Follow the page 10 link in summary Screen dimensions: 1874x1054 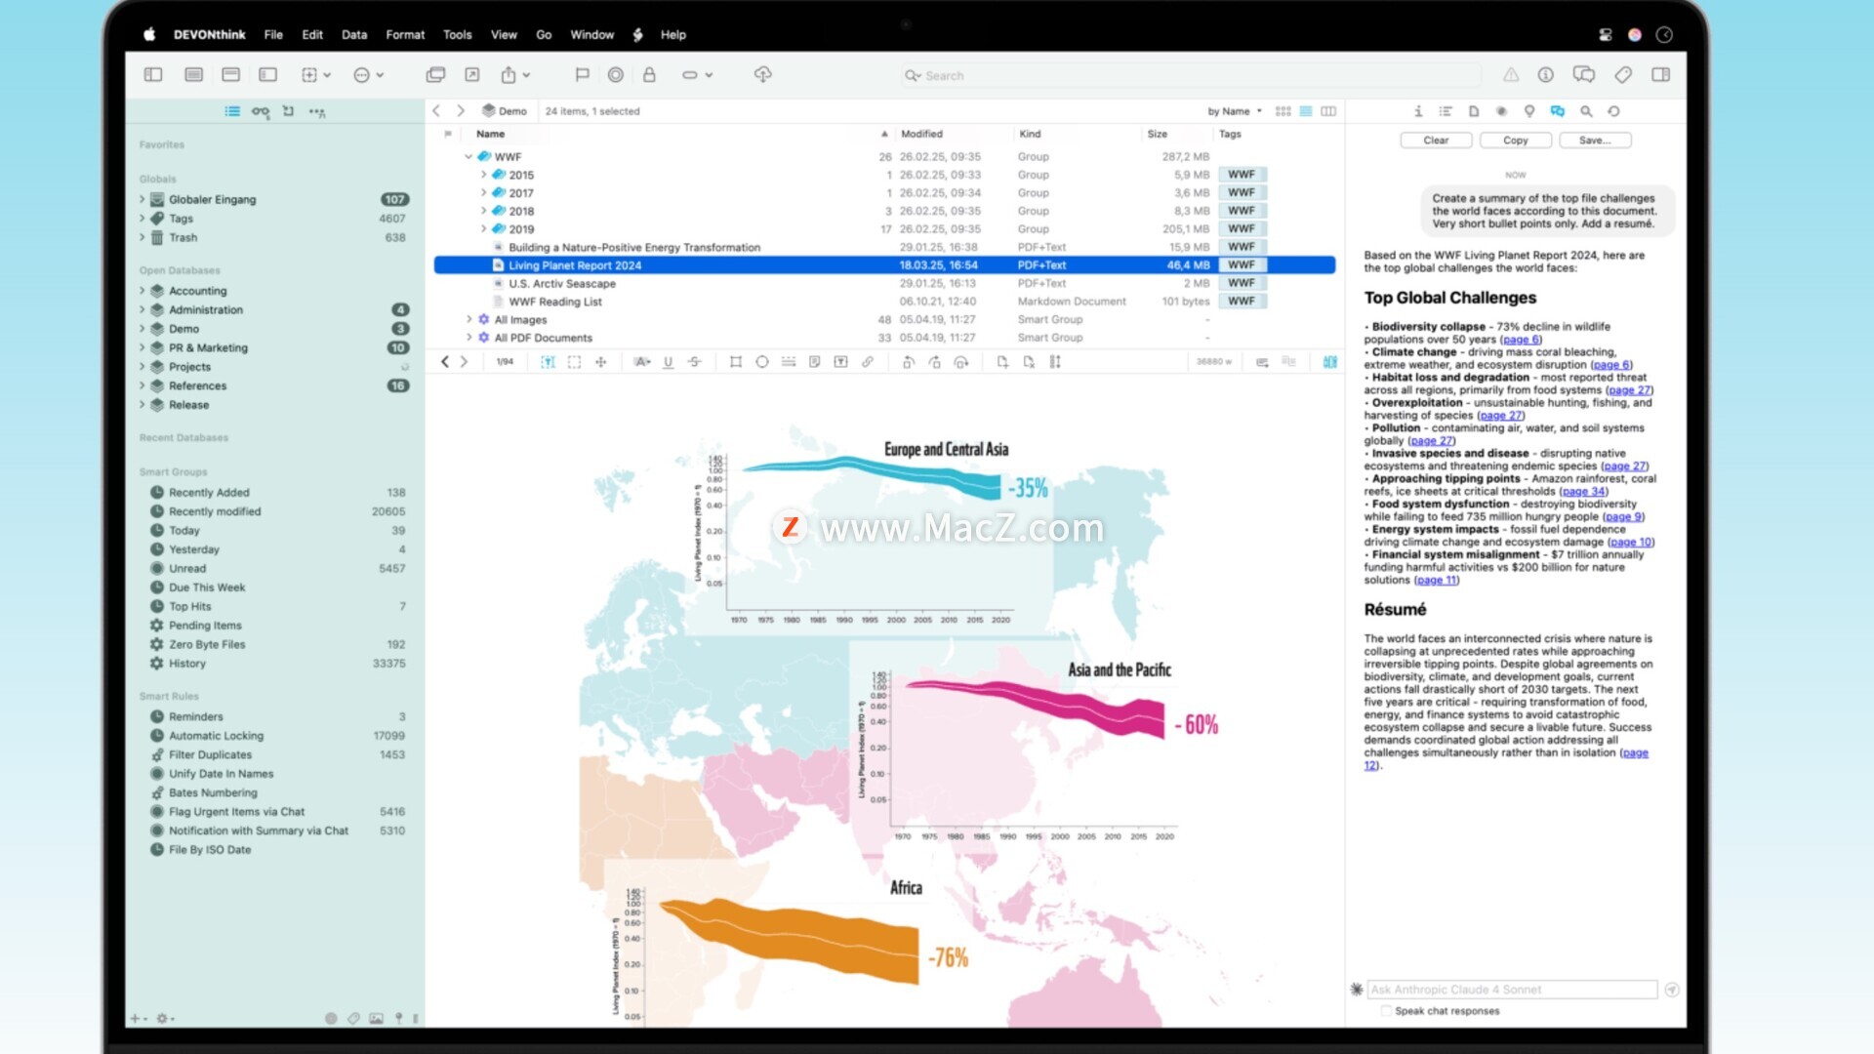[x=1631, y=542]
